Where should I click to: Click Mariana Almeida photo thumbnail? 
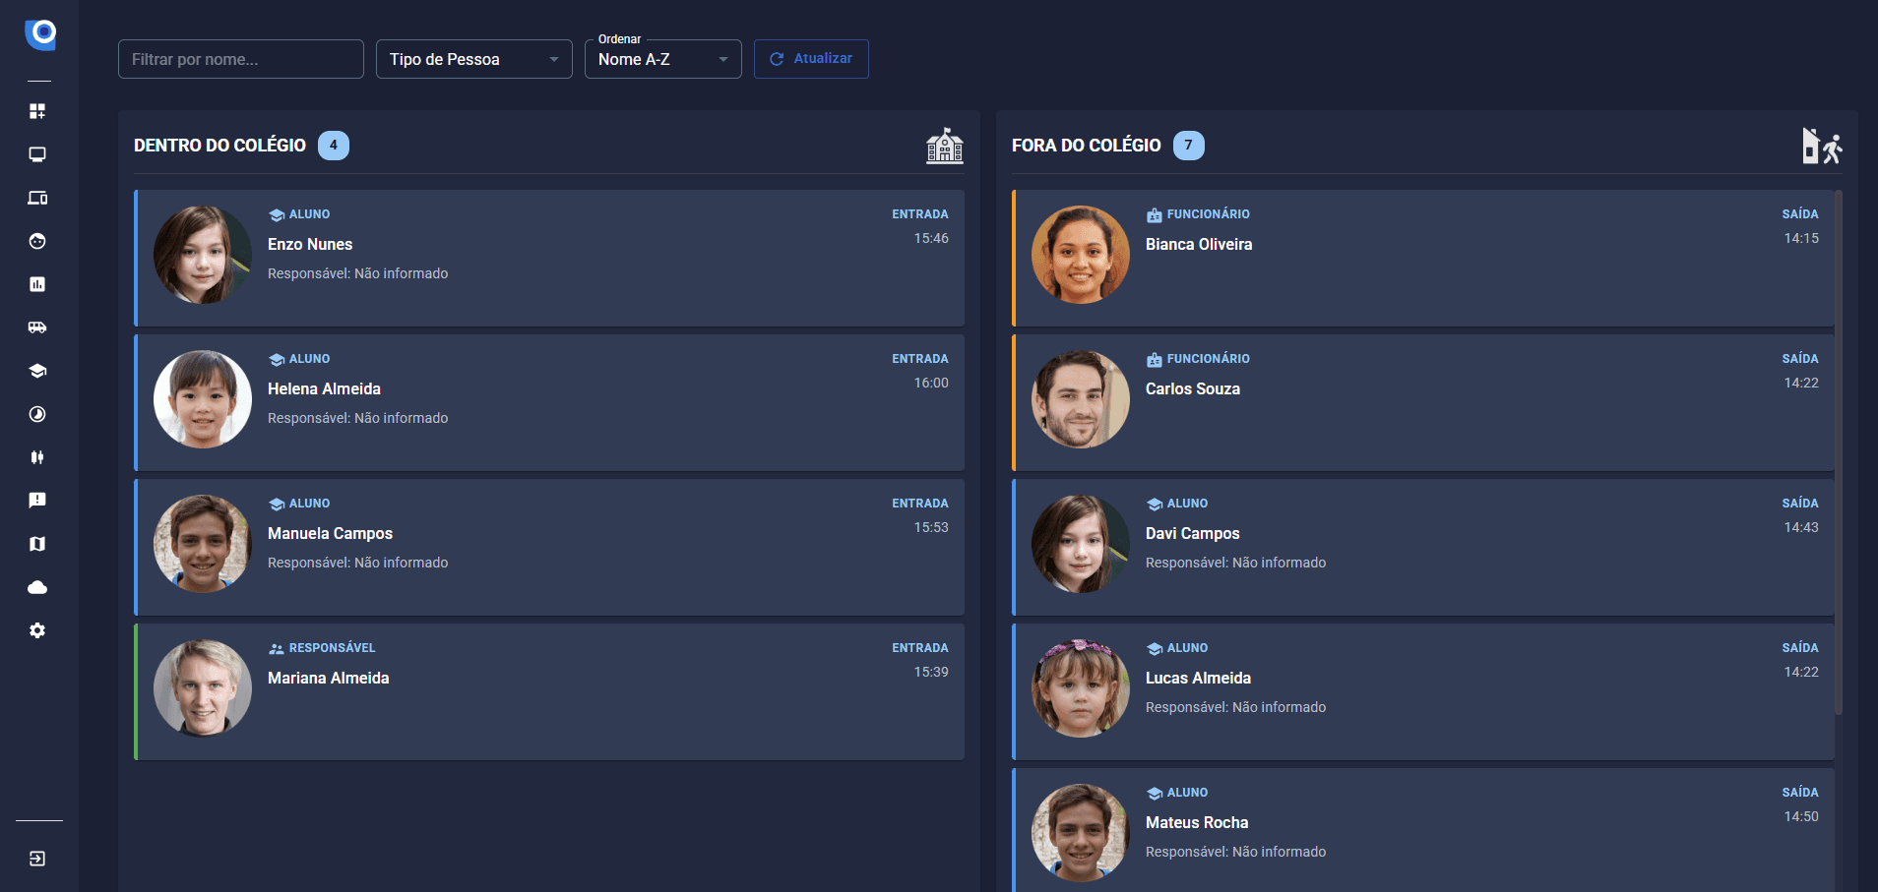pyautogui.click(x=203, y=688)
